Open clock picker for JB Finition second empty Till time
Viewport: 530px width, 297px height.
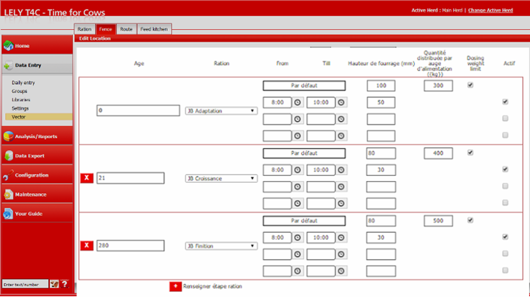point(341,254)
